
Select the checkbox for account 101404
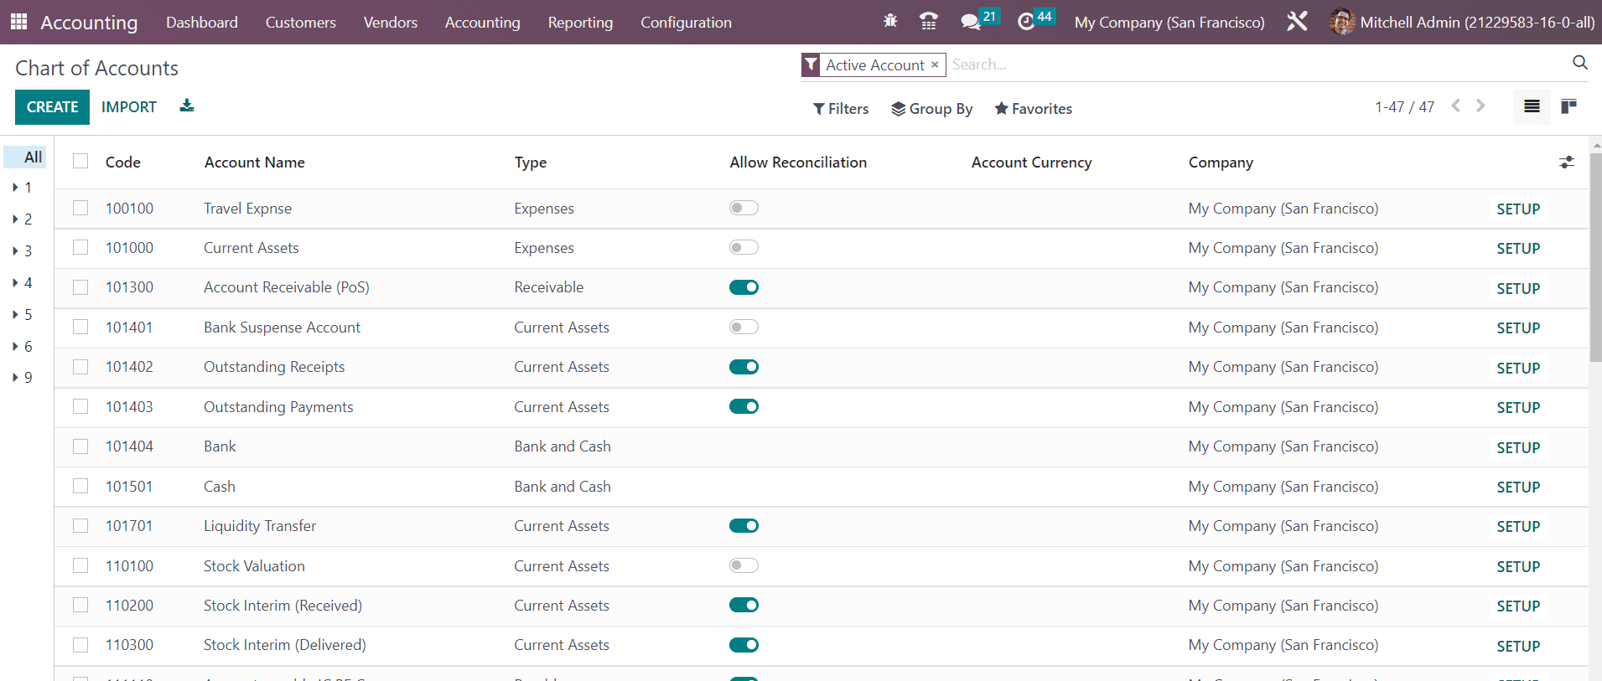click(80, 446)
